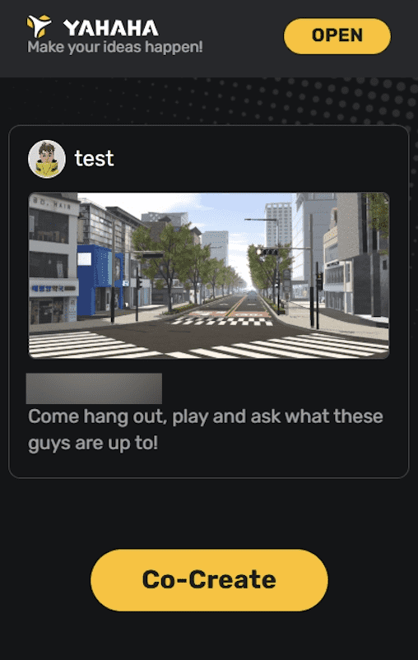
Task: Click the empty dark area above Co-Create
Action: pos(209,514)
